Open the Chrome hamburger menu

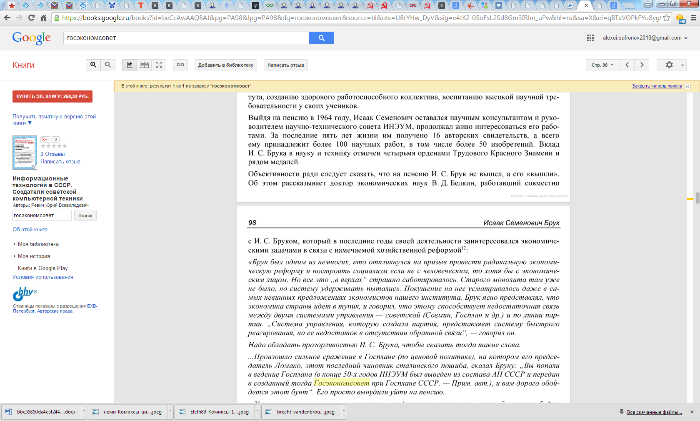pyautogui.click(x=693, y=18)
